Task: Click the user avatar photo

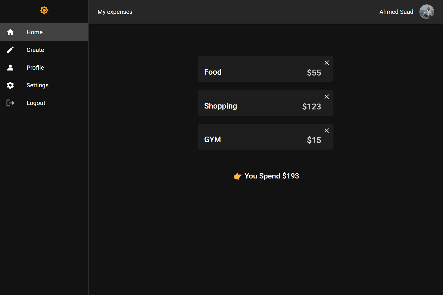Action: 426,12
